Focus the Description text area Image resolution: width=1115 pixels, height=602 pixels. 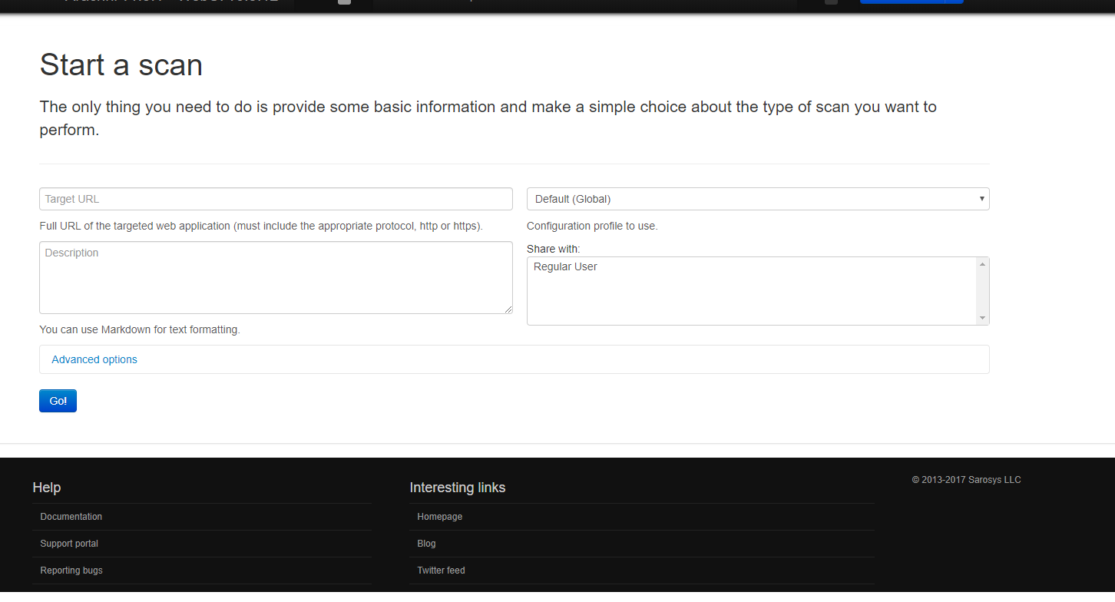[276, 277]
